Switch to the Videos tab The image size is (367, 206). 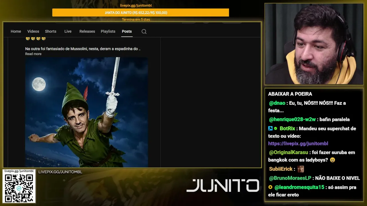tap(33, 31)
